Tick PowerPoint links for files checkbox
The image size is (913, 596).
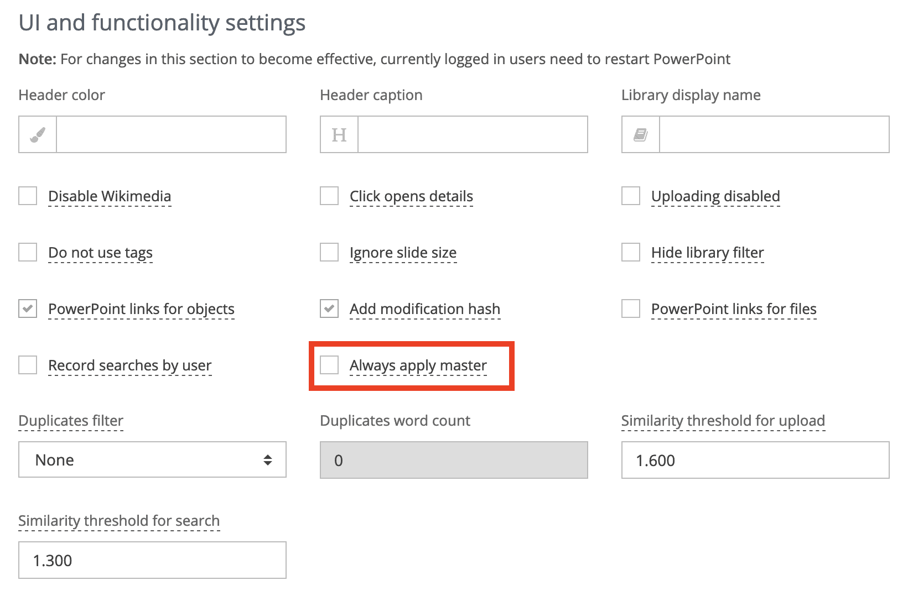[631, 309]
